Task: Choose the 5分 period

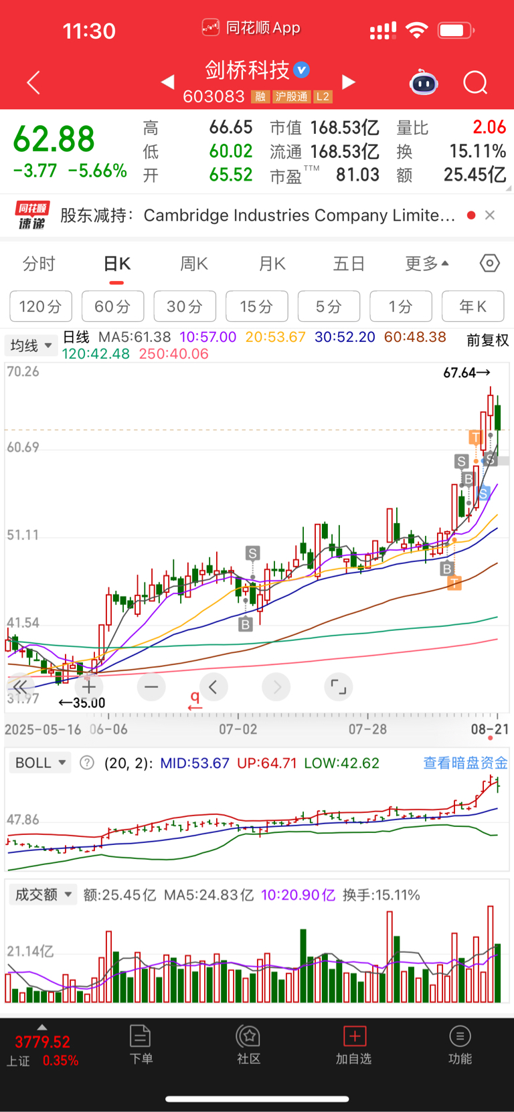Action: 329,306
